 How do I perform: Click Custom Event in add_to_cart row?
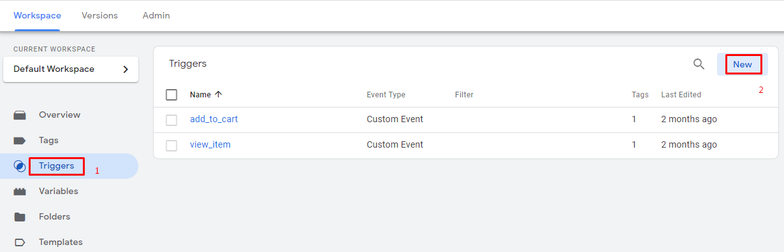point(395,120)
